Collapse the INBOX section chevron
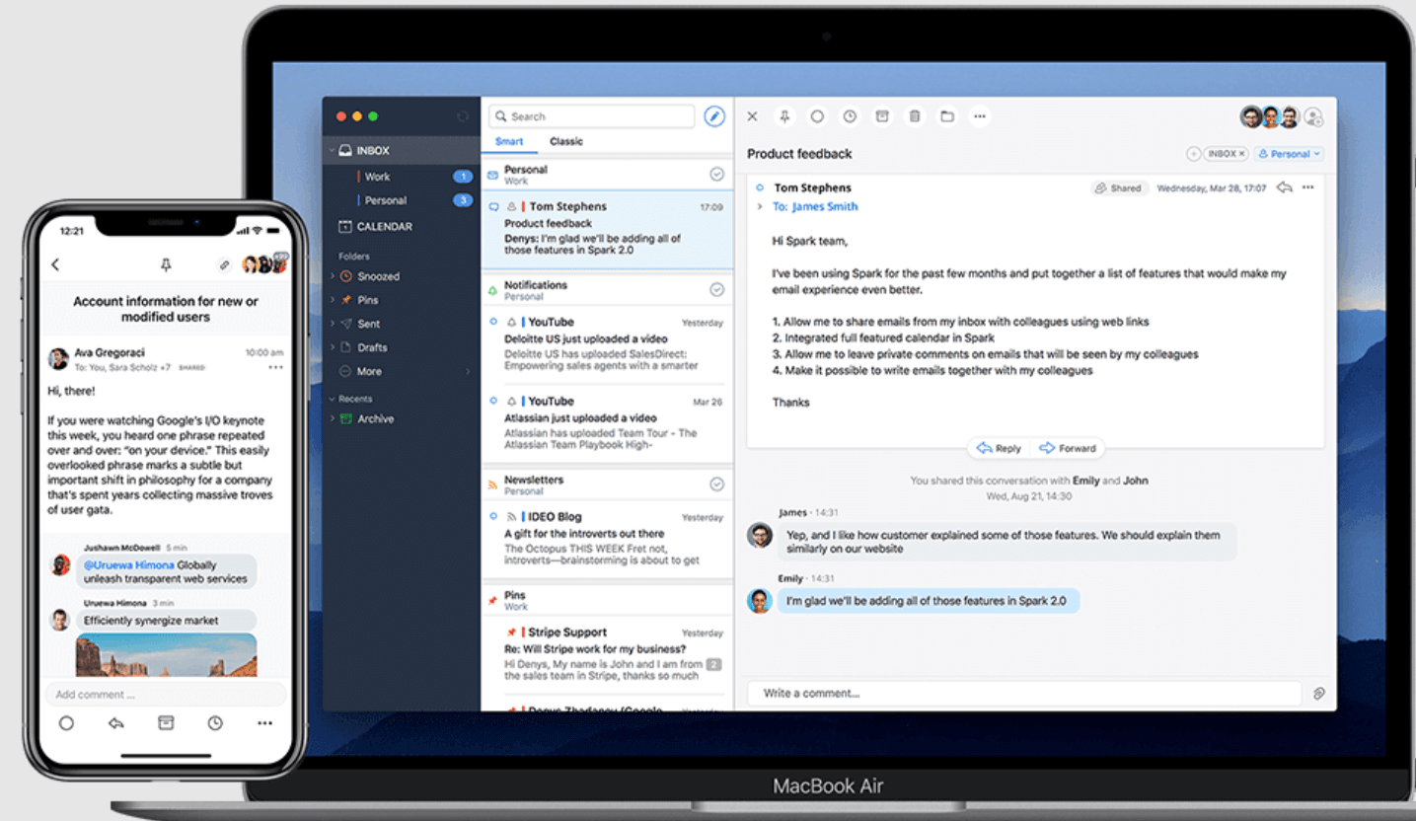Image resolution: width=1416 pixels, height=821 pixels. pos(332,151)
